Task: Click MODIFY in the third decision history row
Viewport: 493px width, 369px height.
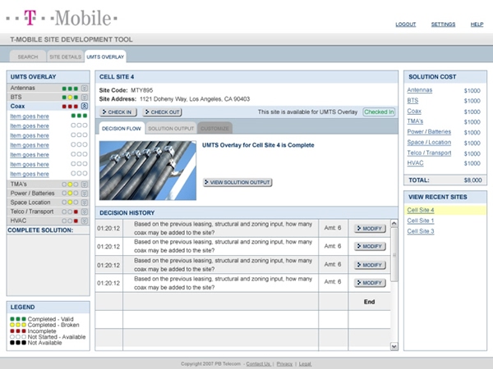Action: [x=370, y=265]
